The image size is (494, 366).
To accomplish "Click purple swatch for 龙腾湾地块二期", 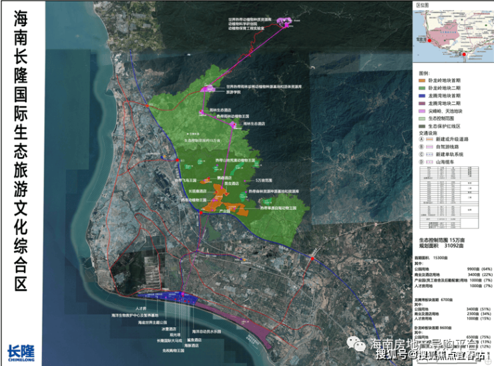I will tap(422, 104).
